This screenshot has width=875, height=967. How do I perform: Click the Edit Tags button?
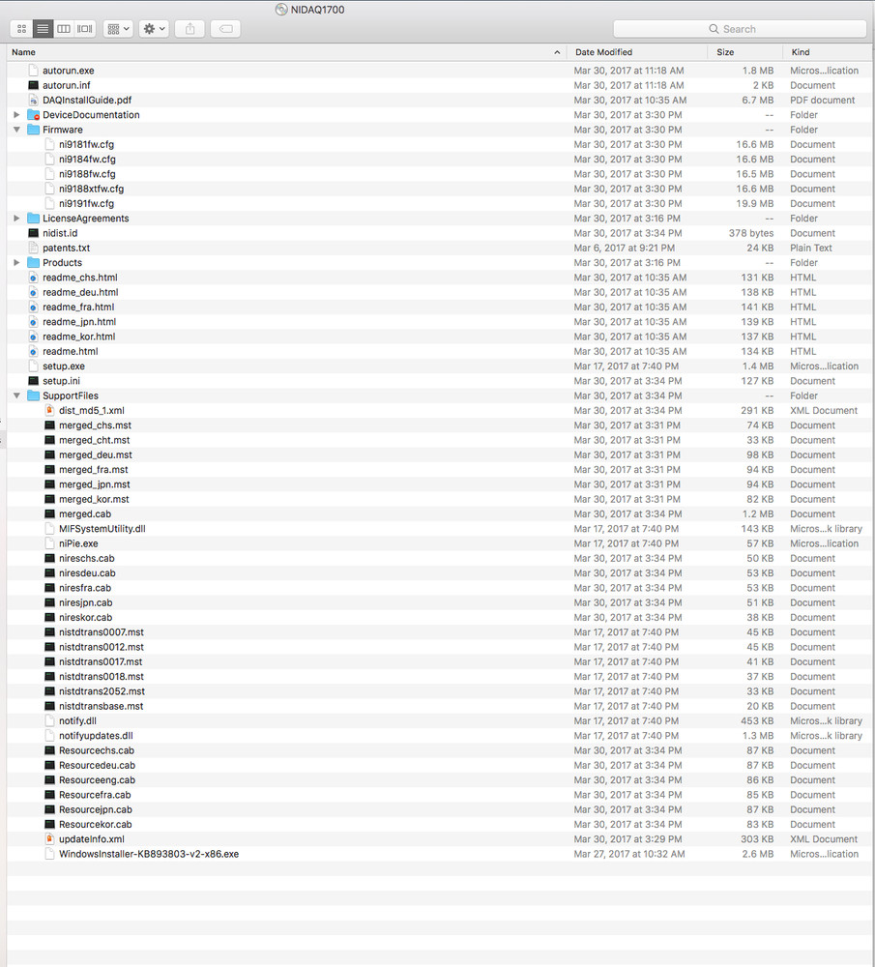(225, 29)
